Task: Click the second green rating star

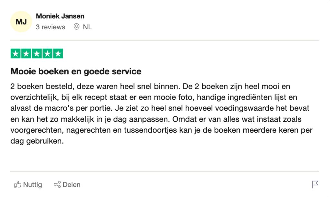Action: [x=26, y=54]
